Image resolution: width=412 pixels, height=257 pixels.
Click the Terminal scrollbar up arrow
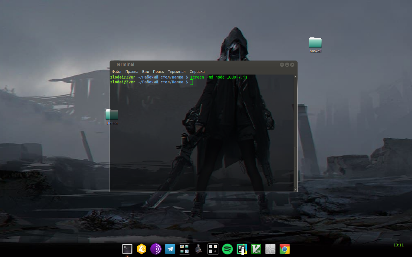click(295, 77)
